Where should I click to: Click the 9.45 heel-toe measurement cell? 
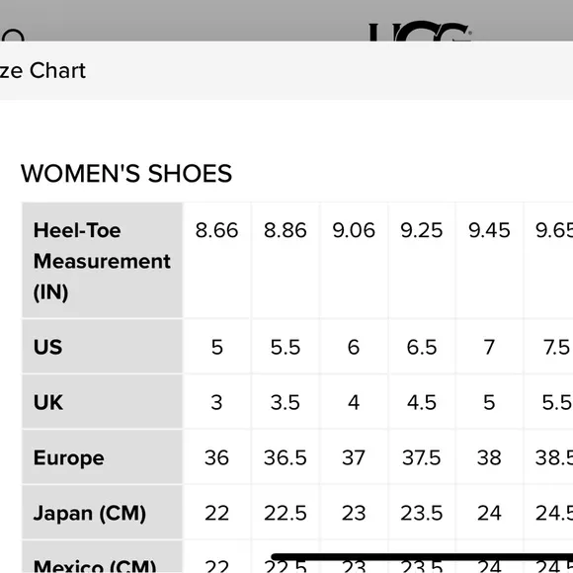tap(489, 260)
